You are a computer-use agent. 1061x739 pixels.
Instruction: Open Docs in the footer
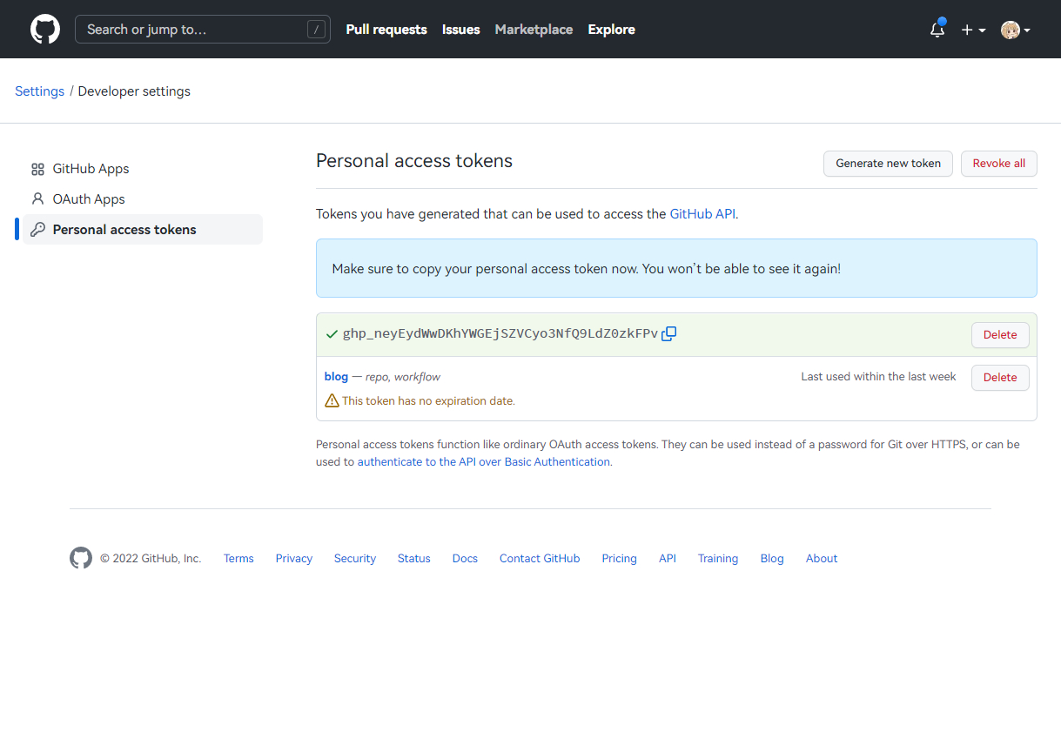(465, 559)
